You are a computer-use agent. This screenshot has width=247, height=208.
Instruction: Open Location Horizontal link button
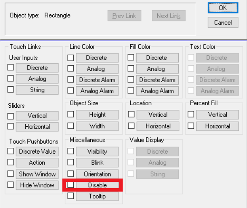tap(158, 126)
